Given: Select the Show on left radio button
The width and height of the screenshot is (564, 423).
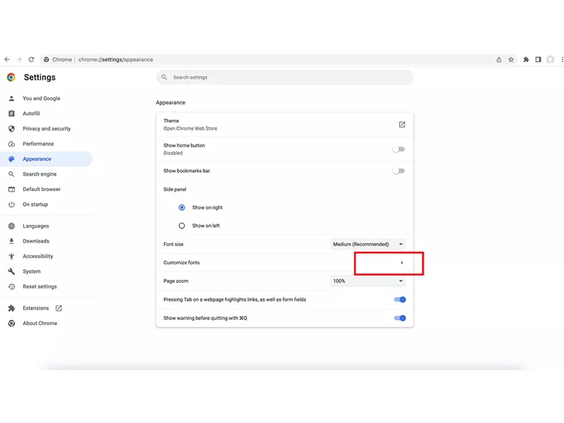Looking at the screenshot, I should click(x=182, y=226).
